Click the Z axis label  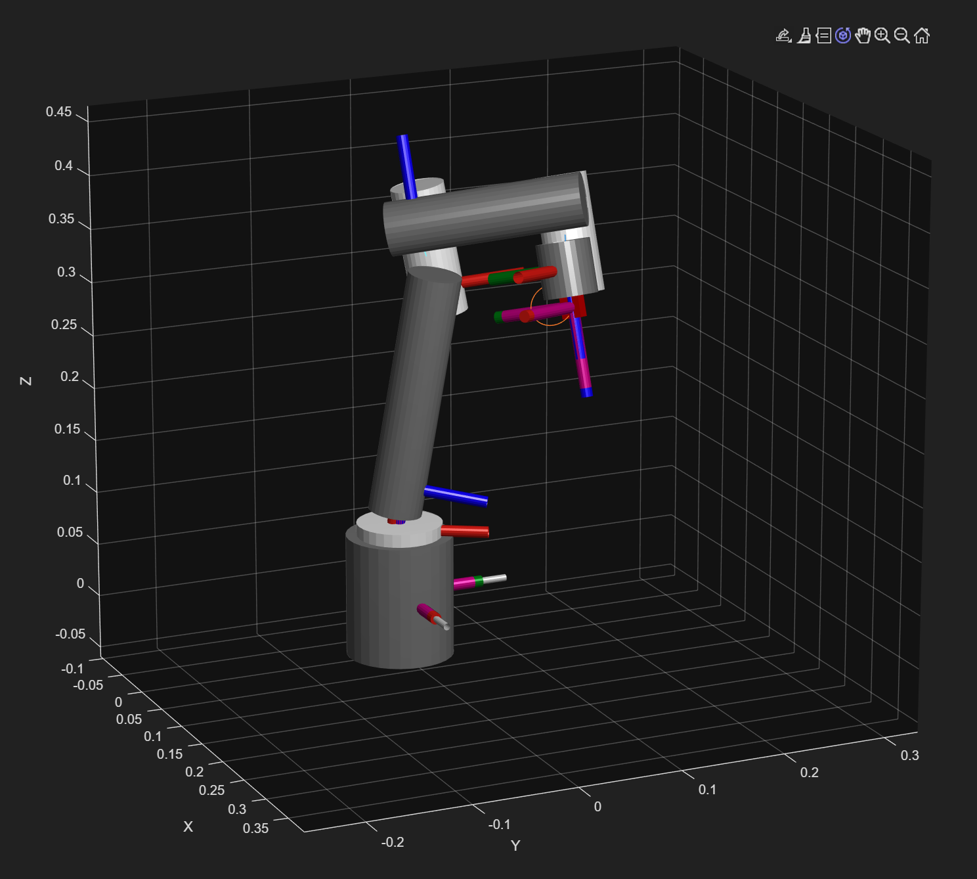pos(26,381)
